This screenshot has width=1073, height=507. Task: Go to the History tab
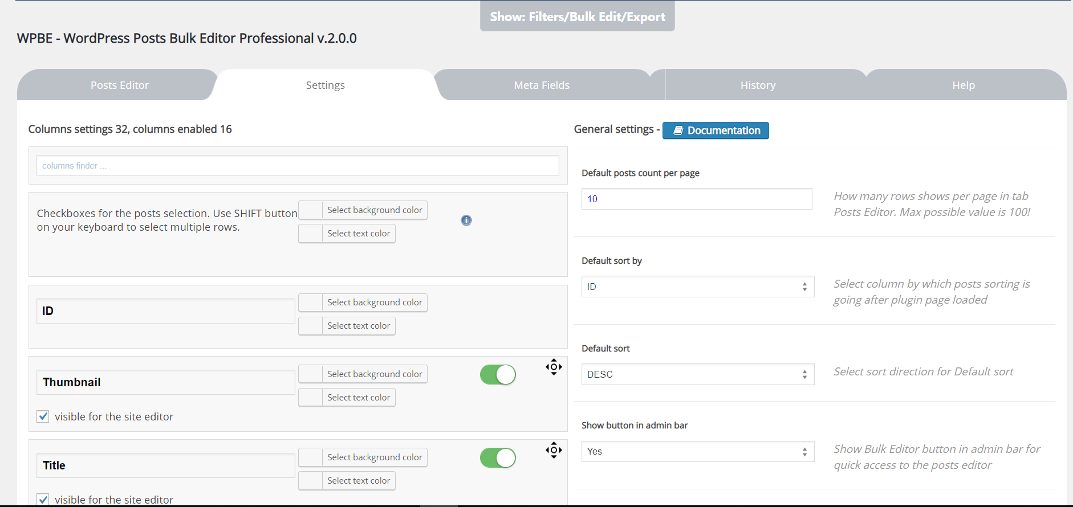(758, 85)
